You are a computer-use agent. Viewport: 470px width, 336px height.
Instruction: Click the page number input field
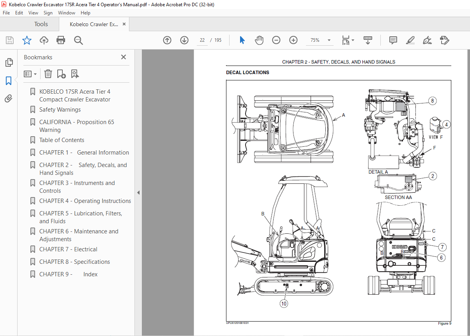tap(202, 40)
